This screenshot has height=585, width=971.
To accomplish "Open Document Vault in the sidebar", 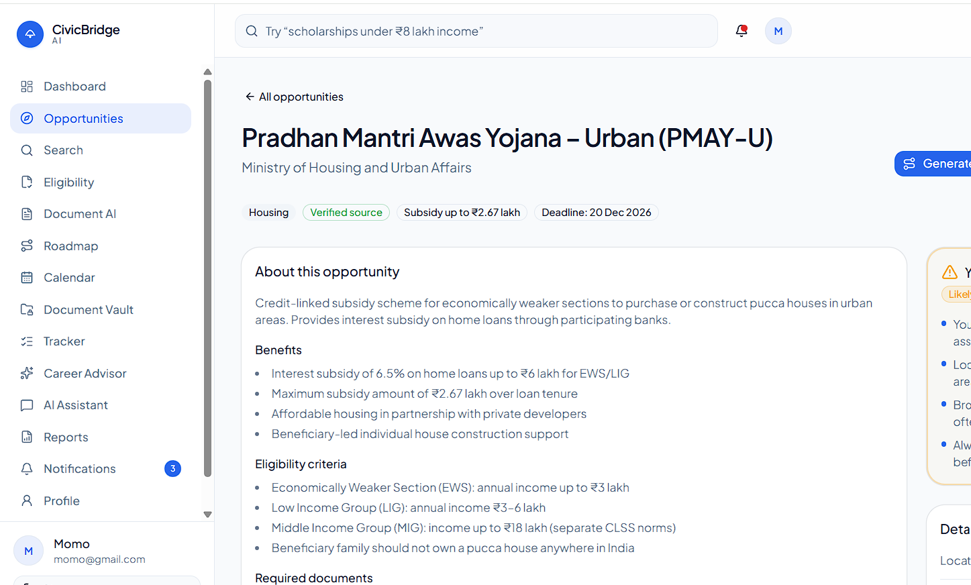I will tap(101, 310).
